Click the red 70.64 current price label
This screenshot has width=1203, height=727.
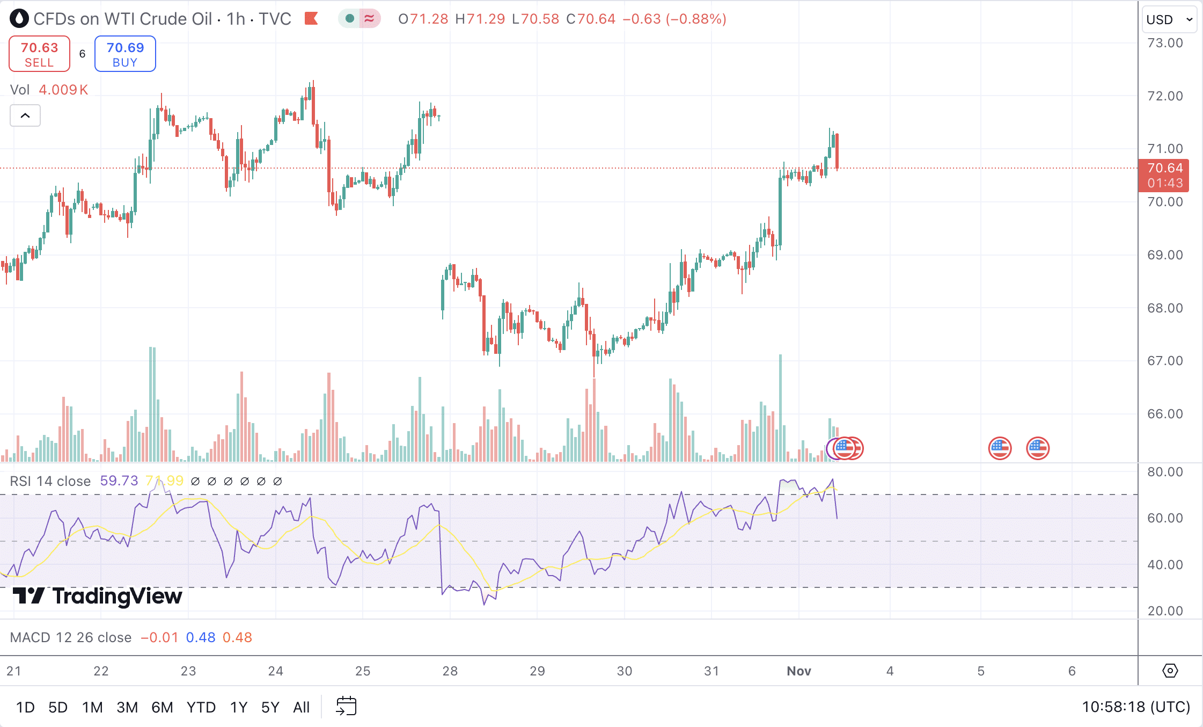(1163, 175)
